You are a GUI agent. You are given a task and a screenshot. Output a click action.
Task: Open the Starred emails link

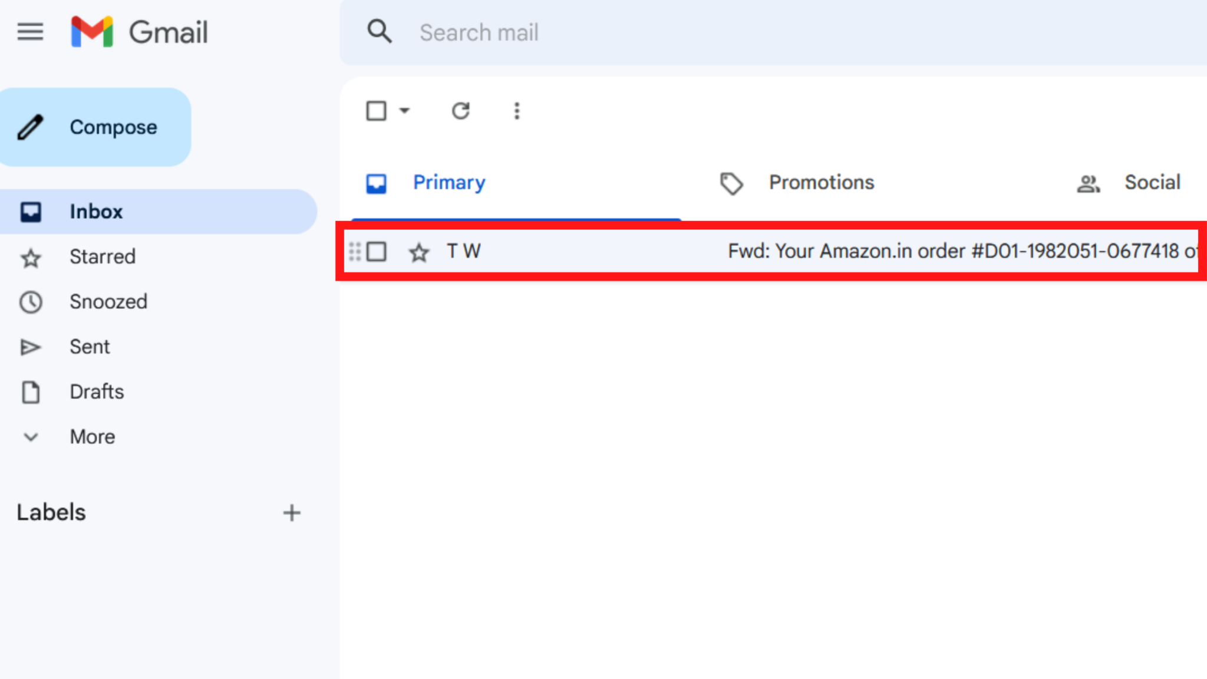tap(103, 256)
